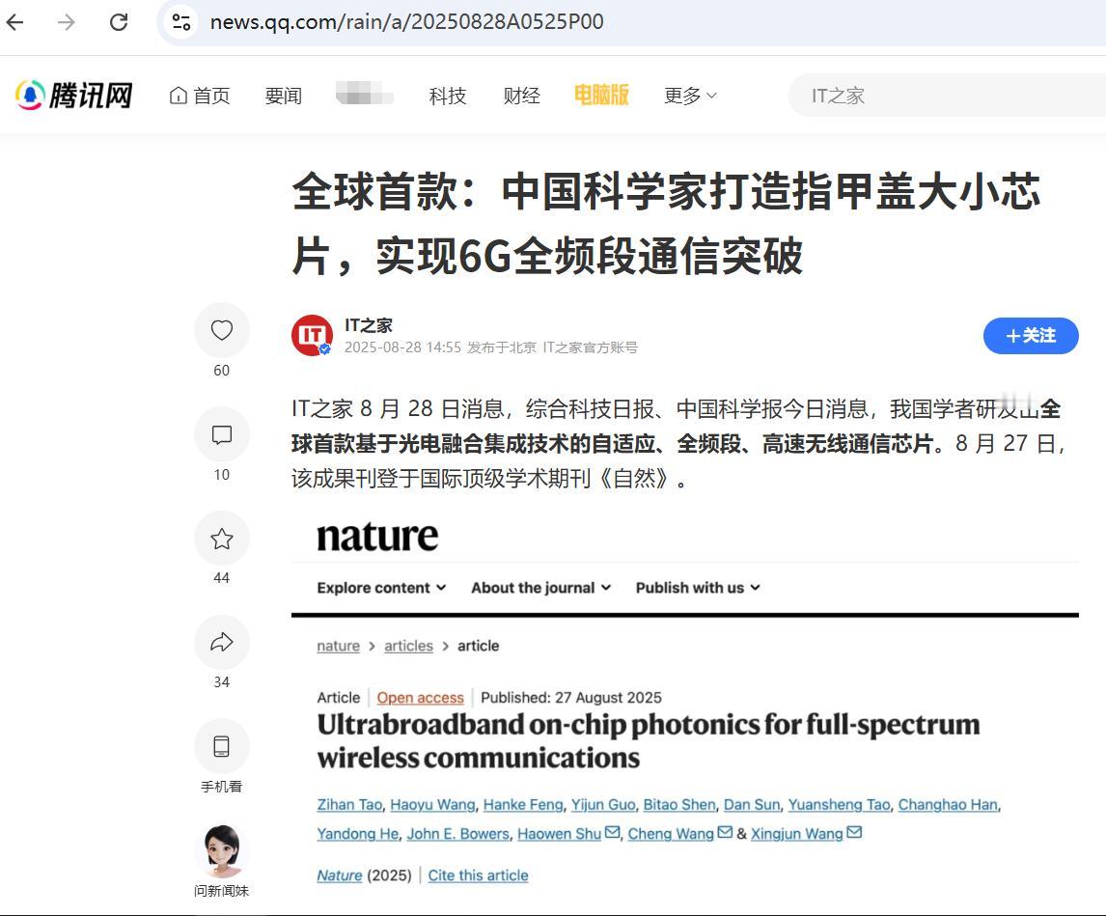
Task: Go to 首页 home navigation item
Action: tap(201, 96)
